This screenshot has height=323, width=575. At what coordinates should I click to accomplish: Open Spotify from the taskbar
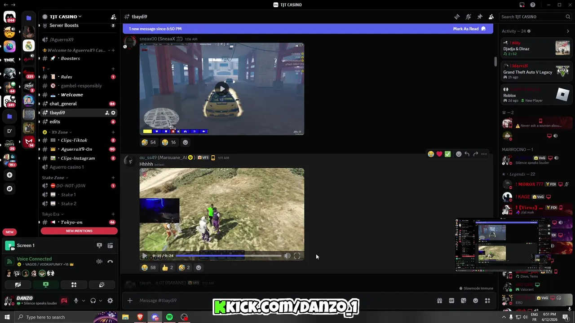[x=169, y=317]
